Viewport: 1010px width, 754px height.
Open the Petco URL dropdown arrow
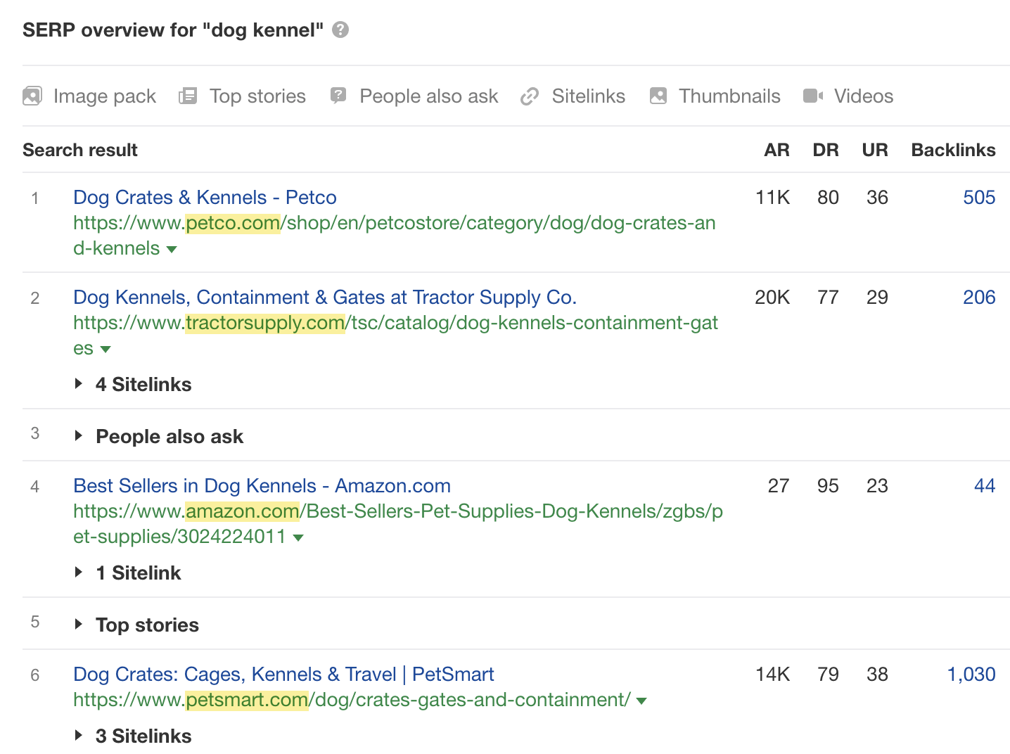pos(172,249)
